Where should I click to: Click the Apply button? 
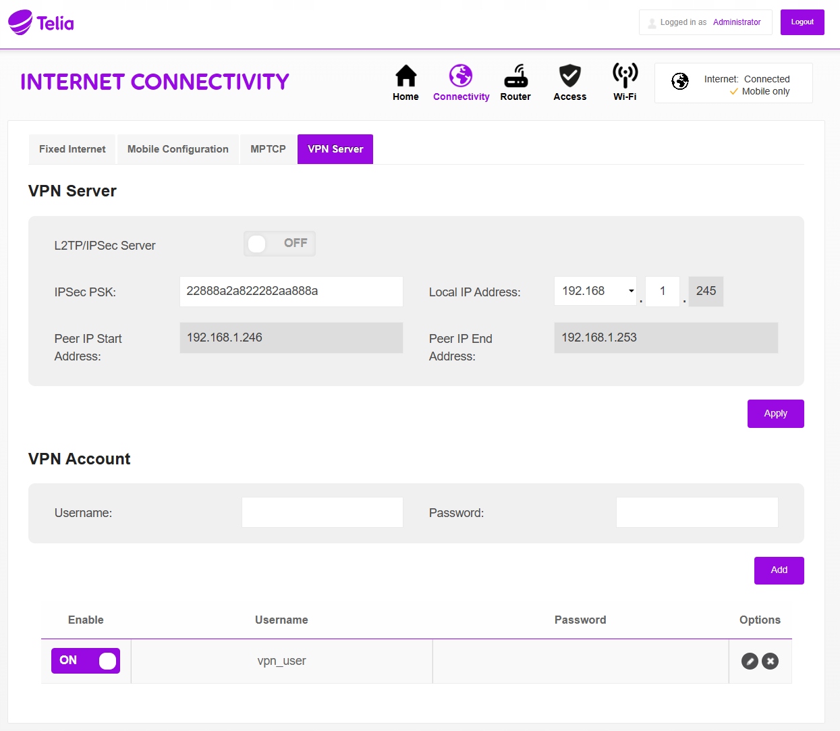775,414
